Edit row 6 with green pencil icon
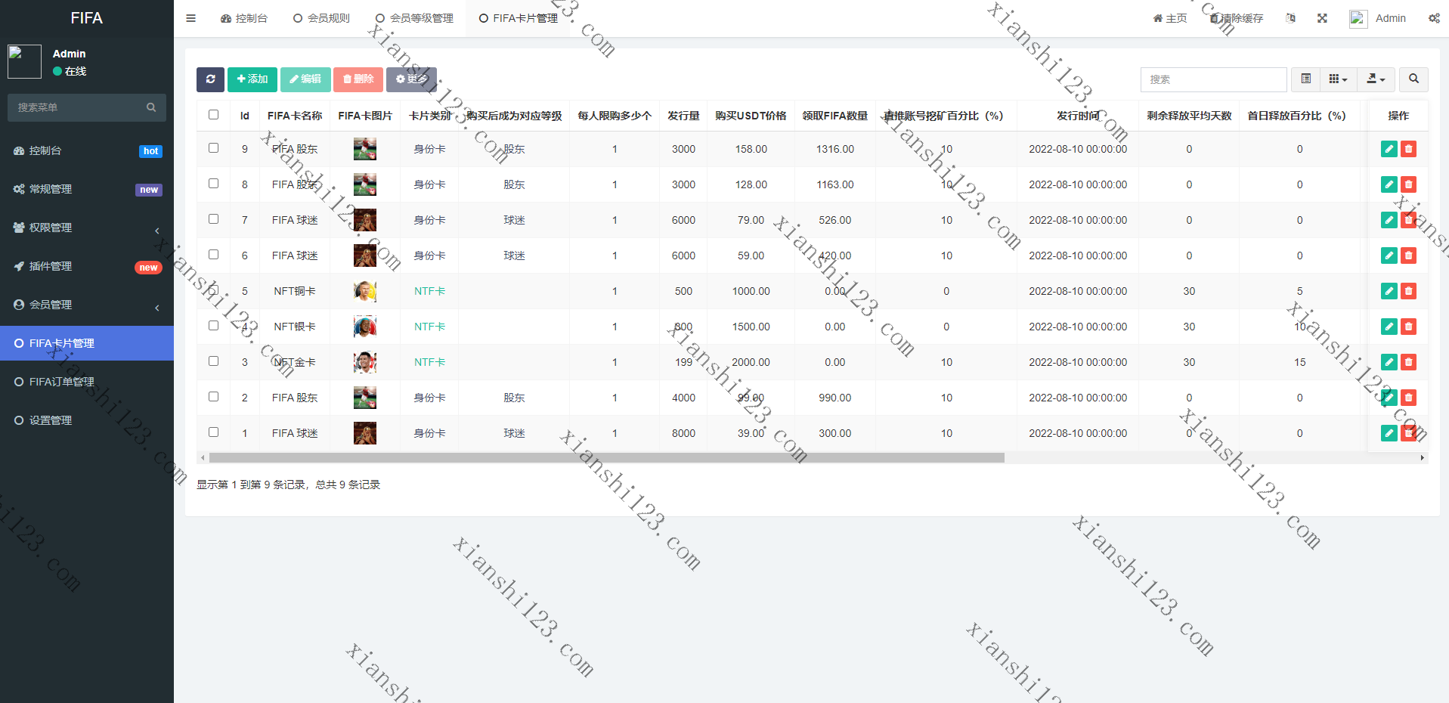This screenshot has width=1449, height=703. tap(1389, 255)
